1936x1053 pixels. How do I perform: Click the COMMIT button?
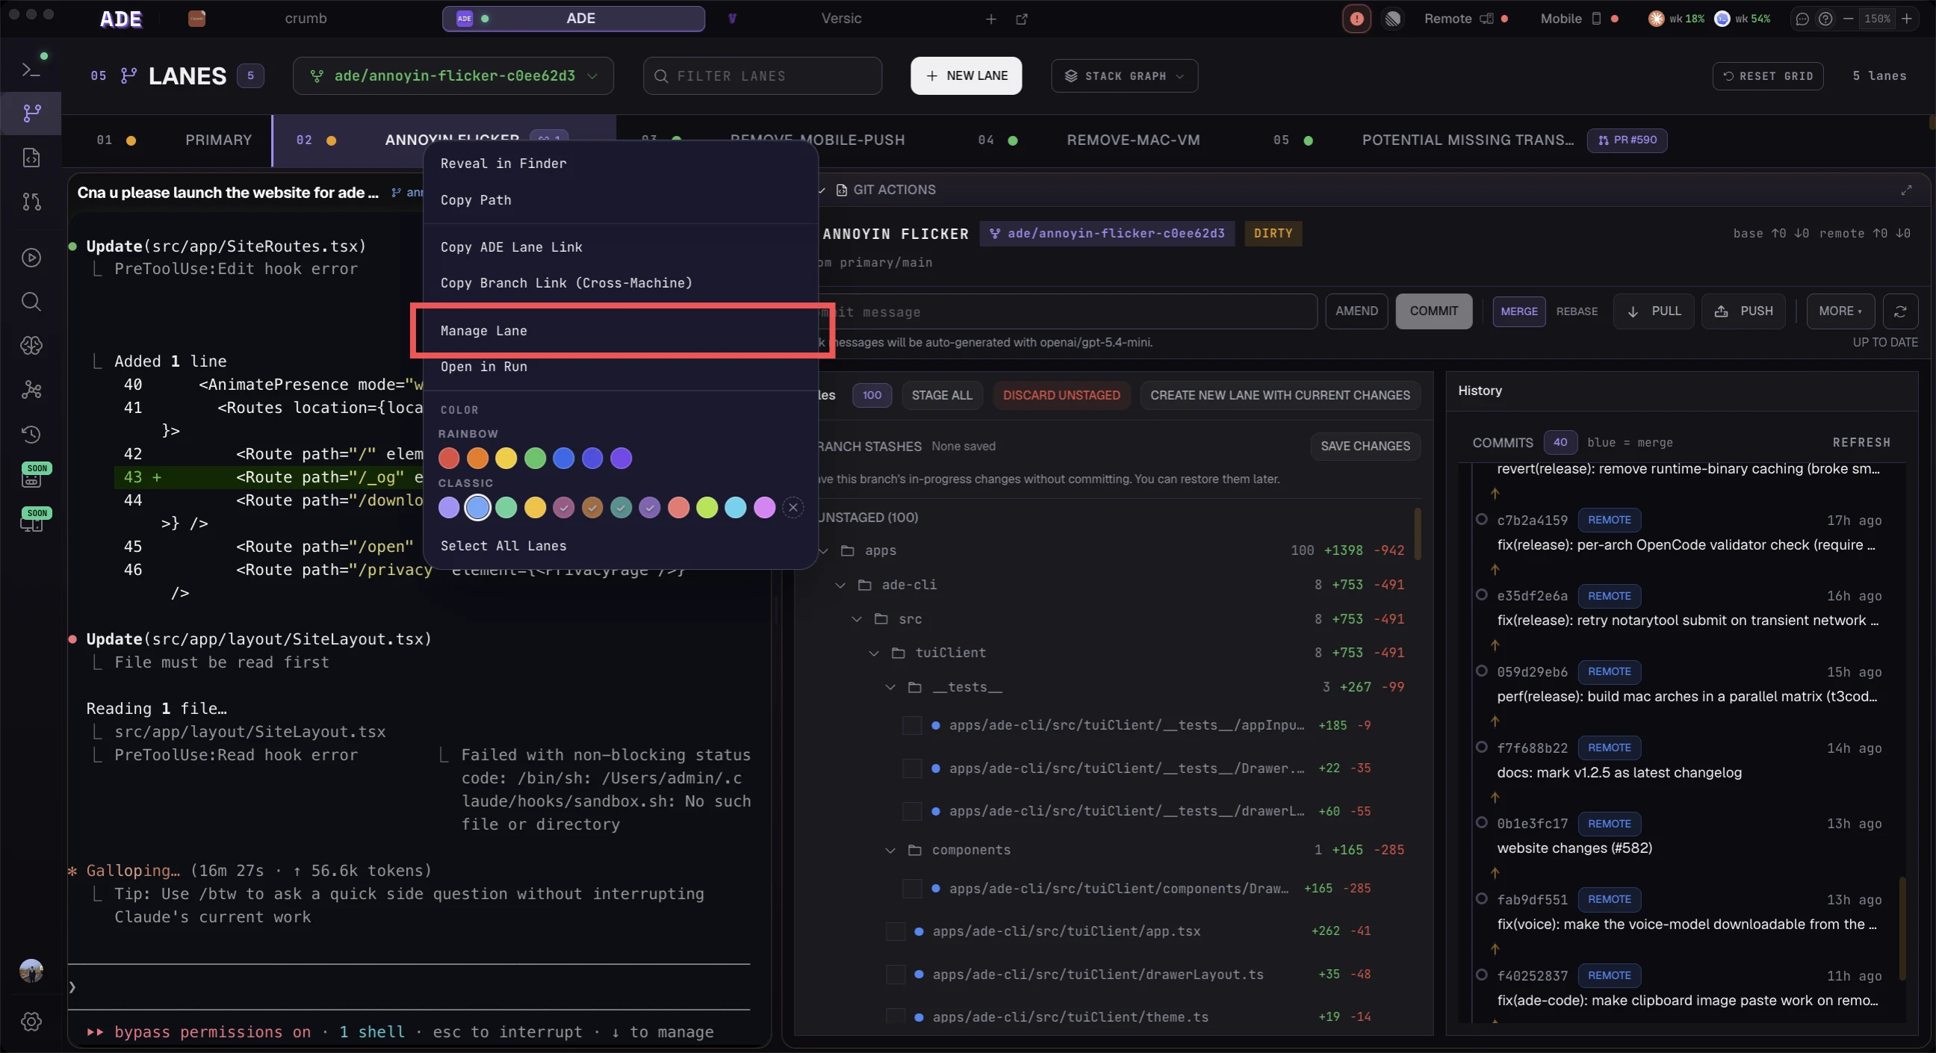1433,311
